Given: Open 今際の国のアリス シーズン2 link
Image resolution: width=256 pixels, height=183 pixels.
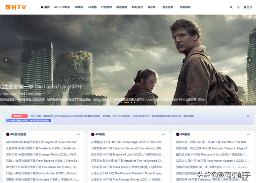Looking at the screenshot, I should tap(212, 167).
